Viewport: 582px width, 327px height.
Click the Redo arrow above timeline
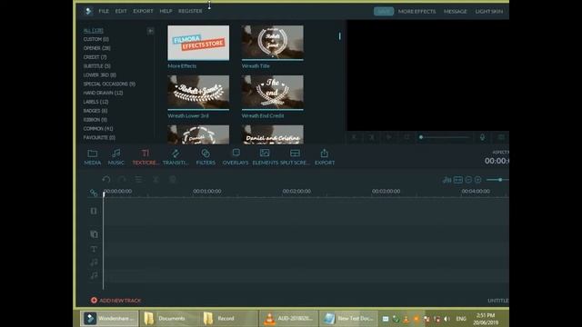click(x=122, y=180)
